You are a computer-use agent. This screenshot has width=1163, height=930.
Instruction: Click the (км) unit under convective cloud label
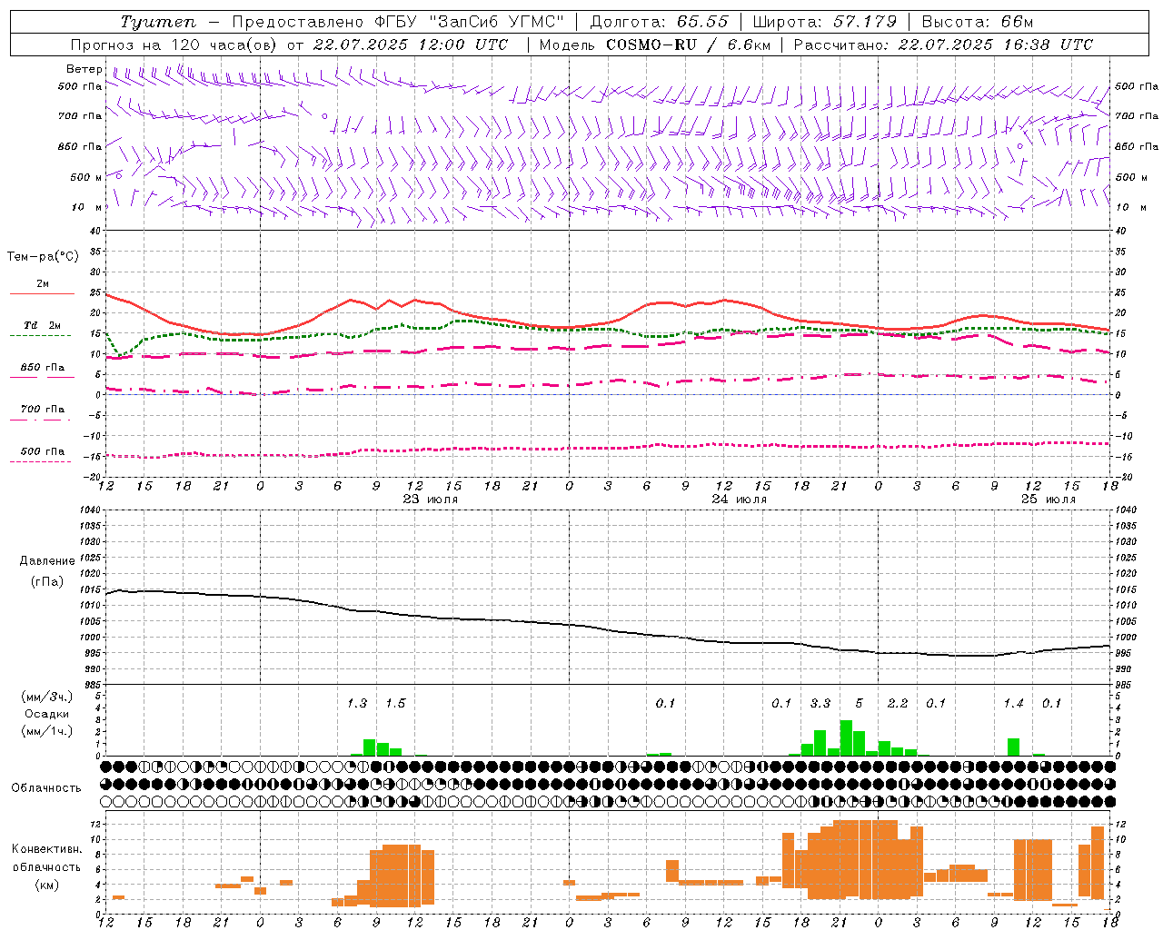click(46, 885)
